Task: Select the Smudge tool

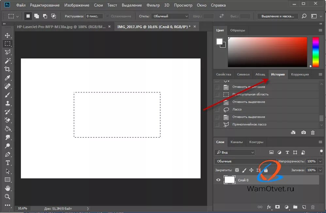Action: pyautogui.click(x=8, y=137)
